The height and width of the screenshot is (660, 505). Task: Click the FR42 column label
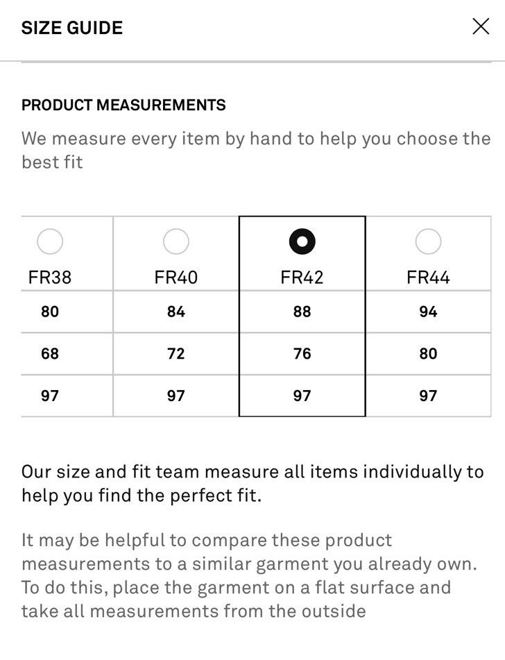[x=302, y=278]
